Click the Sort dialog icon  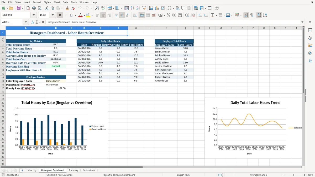127,8
